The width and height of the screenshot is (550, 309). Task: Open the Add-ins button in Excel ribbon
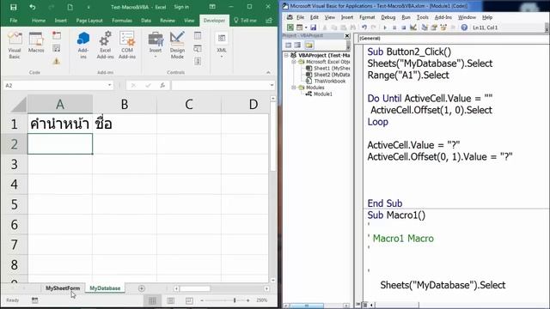[x=83, y=45]
